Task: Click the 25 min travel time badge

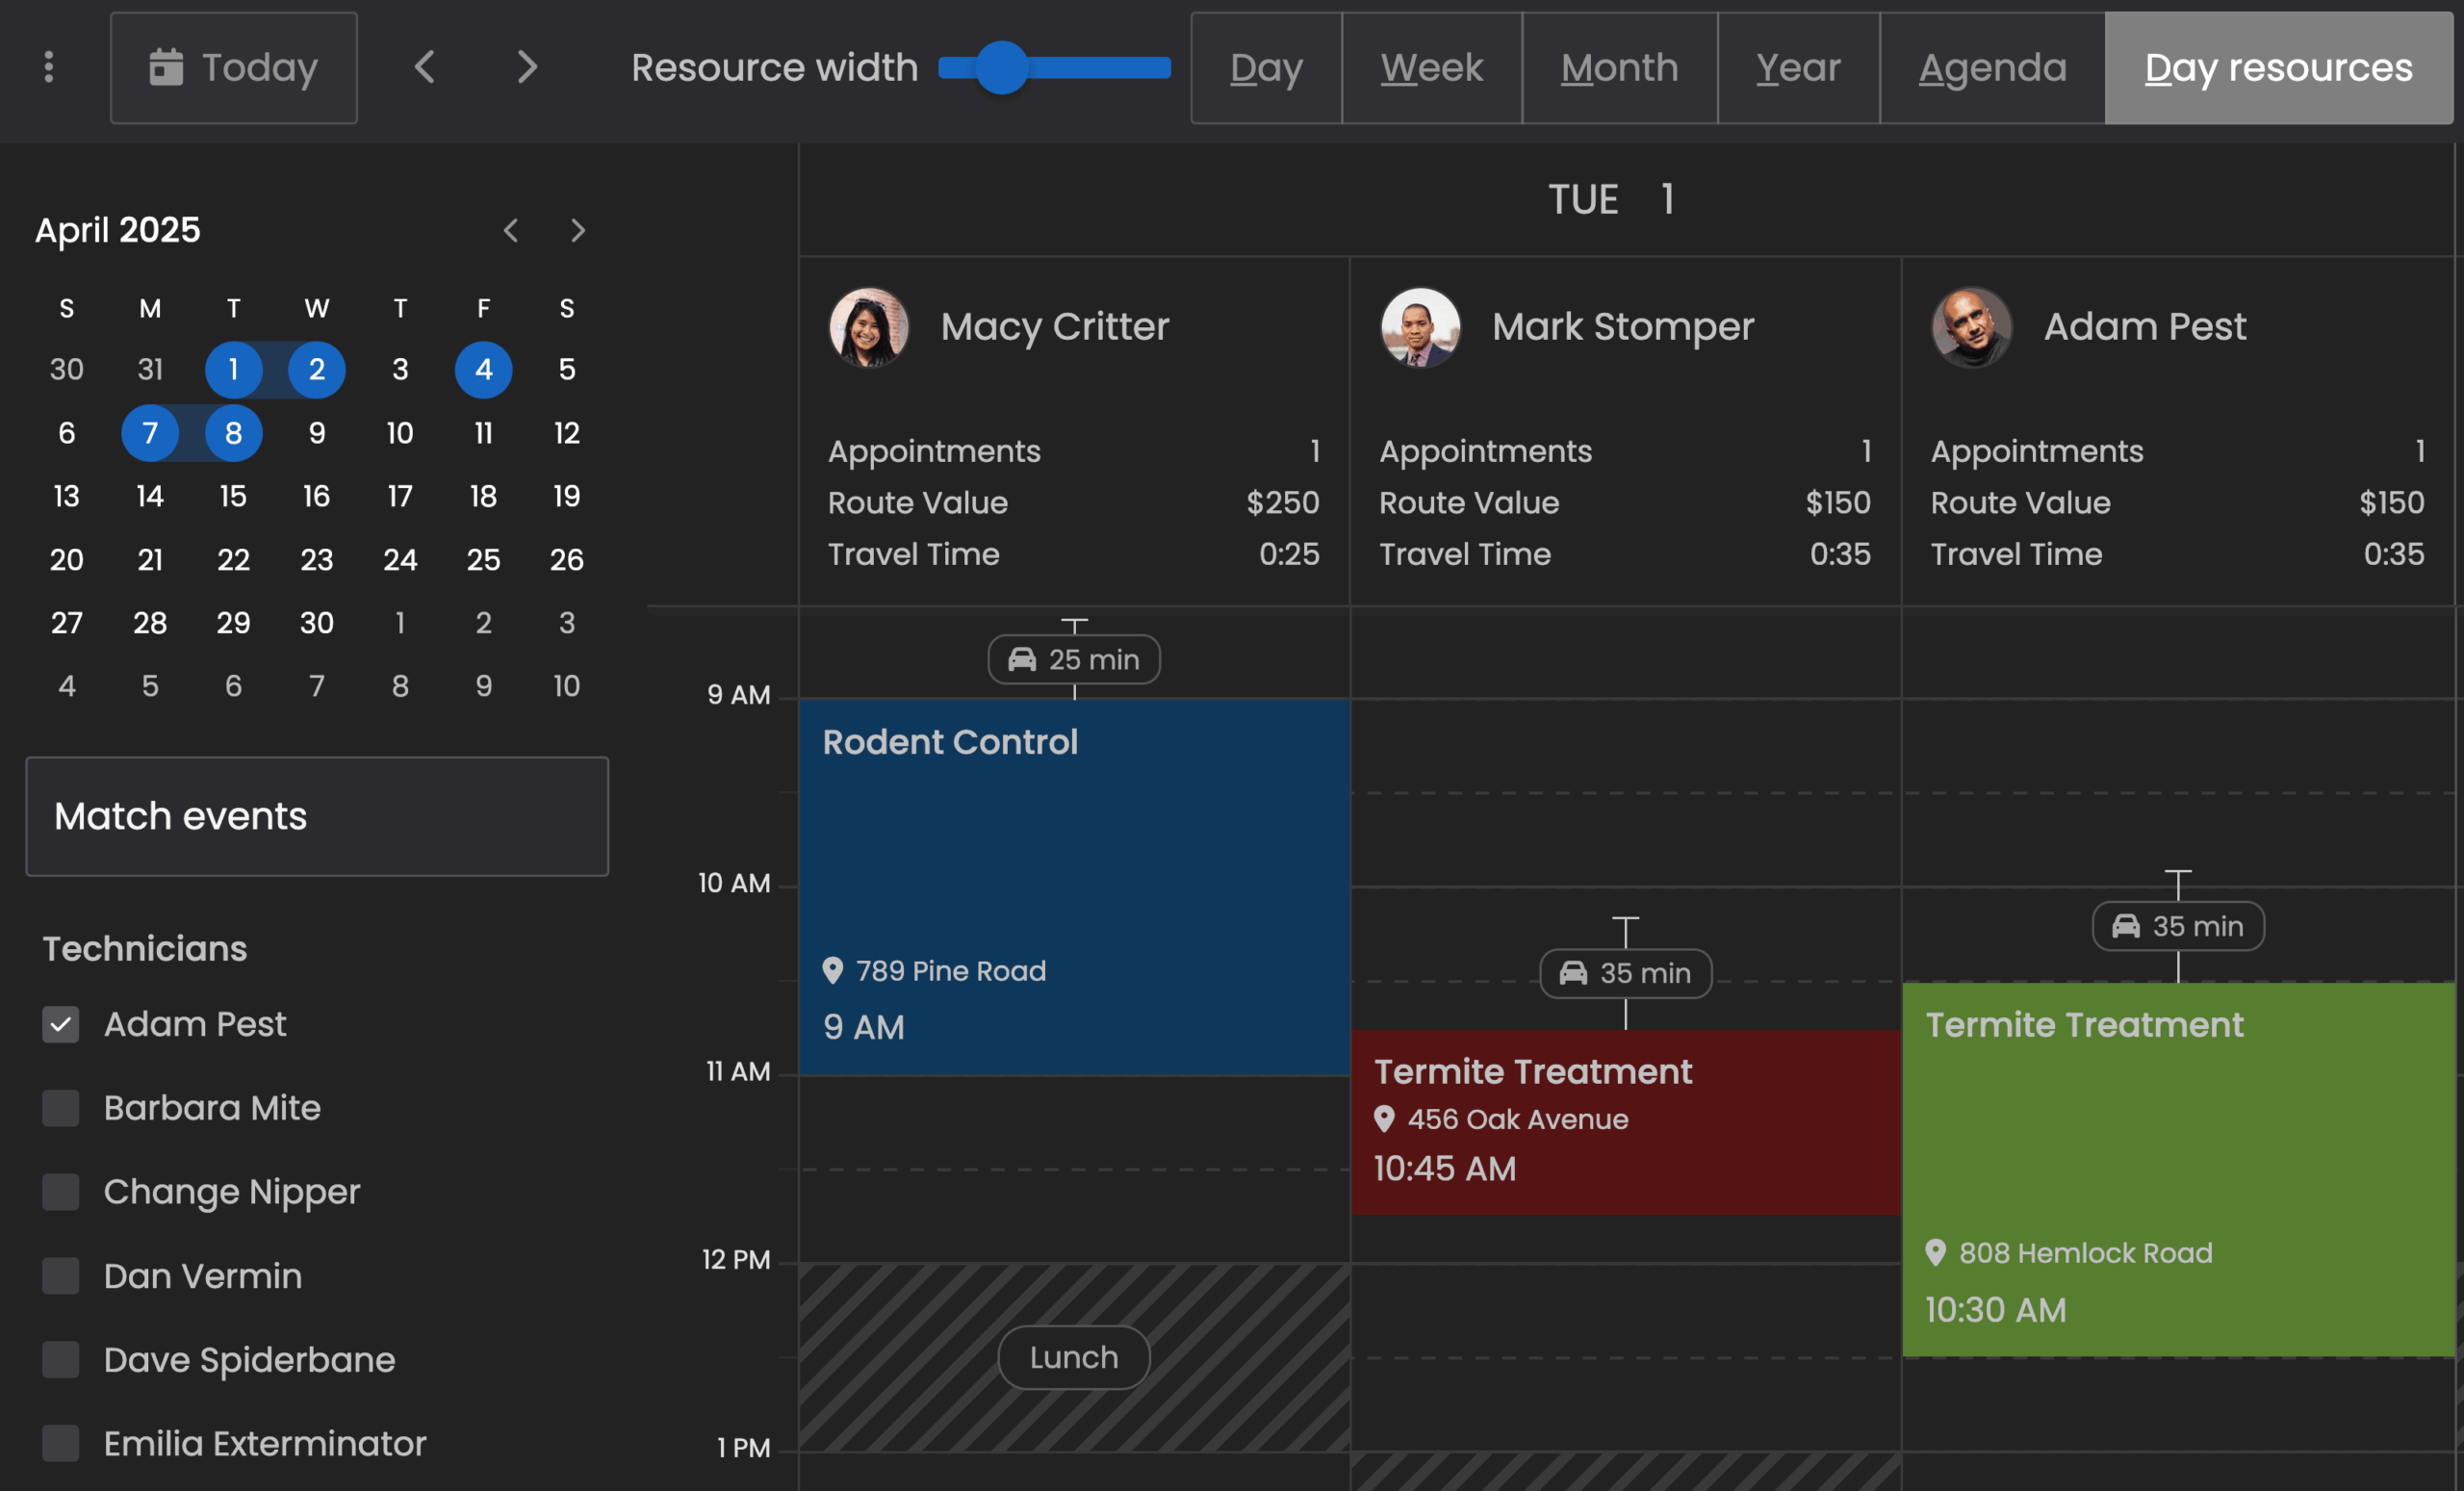Action: tap(1074, 660)
